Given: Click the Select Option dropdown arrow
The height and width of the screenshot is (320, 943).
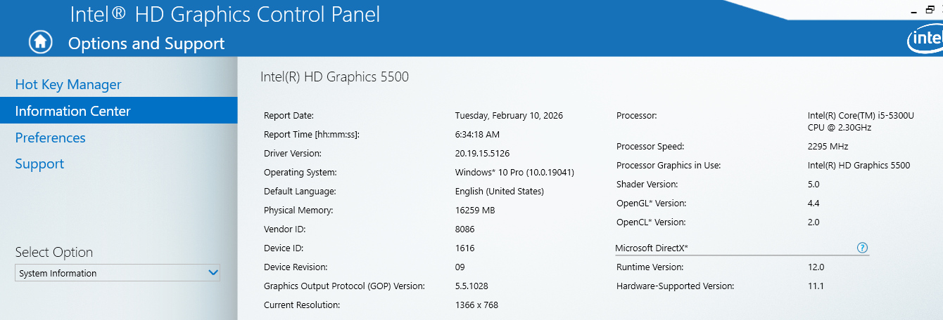Looking at the screenshot, I should click(213, 273).
